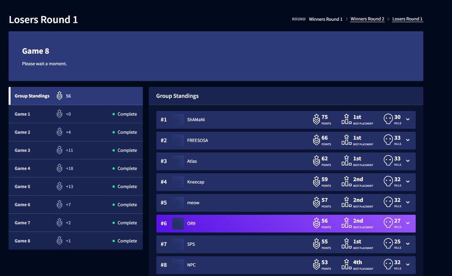Screen dimensions: 452x276
Task: Click ShAMaNi's team shield avatar
Action: coord(178,120)
